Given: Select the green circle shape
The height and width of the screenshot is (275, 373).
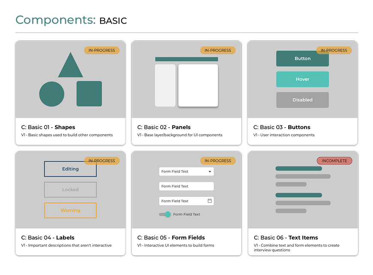Looking at the screenshot, I should (x=52, y=94).
